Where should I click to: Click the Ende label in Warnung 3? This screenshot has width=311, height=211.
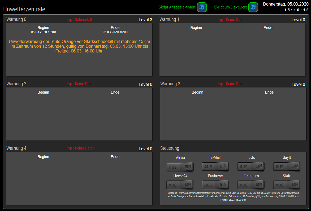point(269,92)
